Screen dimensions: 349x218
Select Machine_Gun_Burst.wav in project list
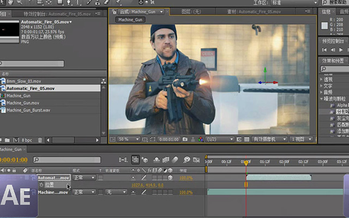pos(28,110)
